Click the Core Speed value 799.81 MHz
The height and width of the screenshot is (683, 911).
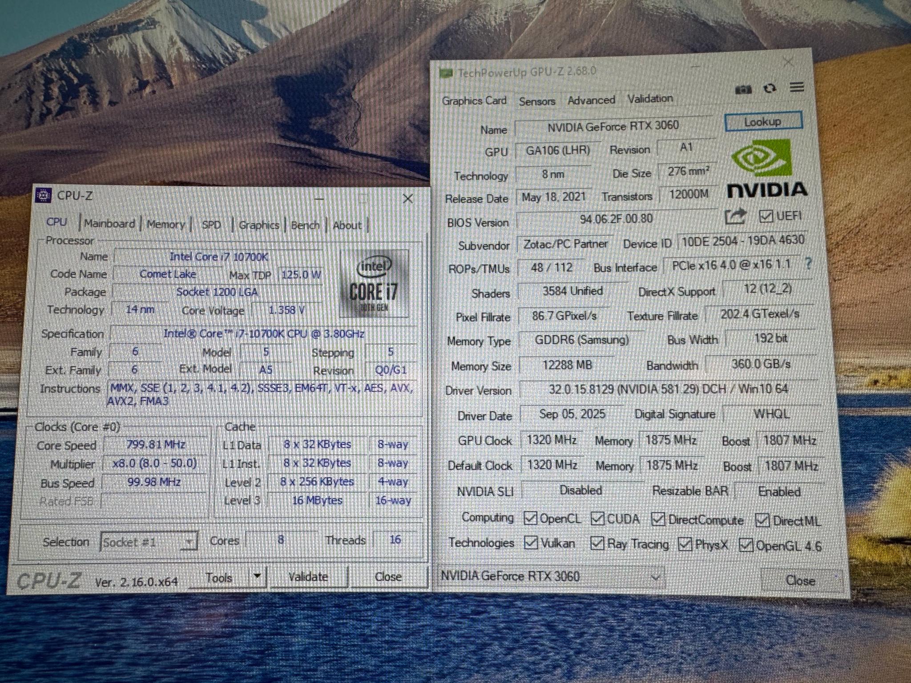(x=156, y=444)
